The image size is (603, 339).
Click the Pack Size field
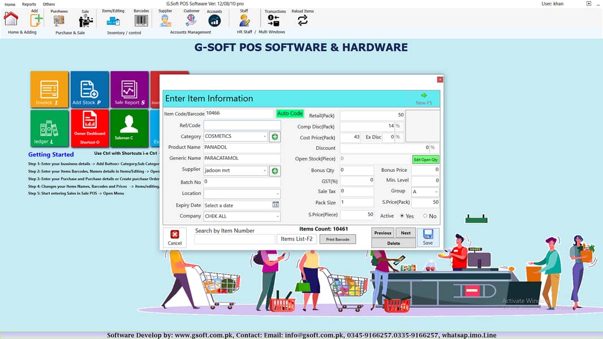click(x=356, y=202)
